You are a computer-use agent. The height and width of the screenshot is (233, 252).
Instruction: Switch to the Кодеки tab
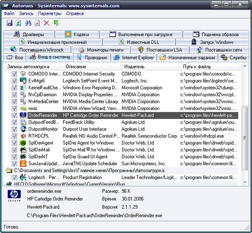(x=77, y=34)
